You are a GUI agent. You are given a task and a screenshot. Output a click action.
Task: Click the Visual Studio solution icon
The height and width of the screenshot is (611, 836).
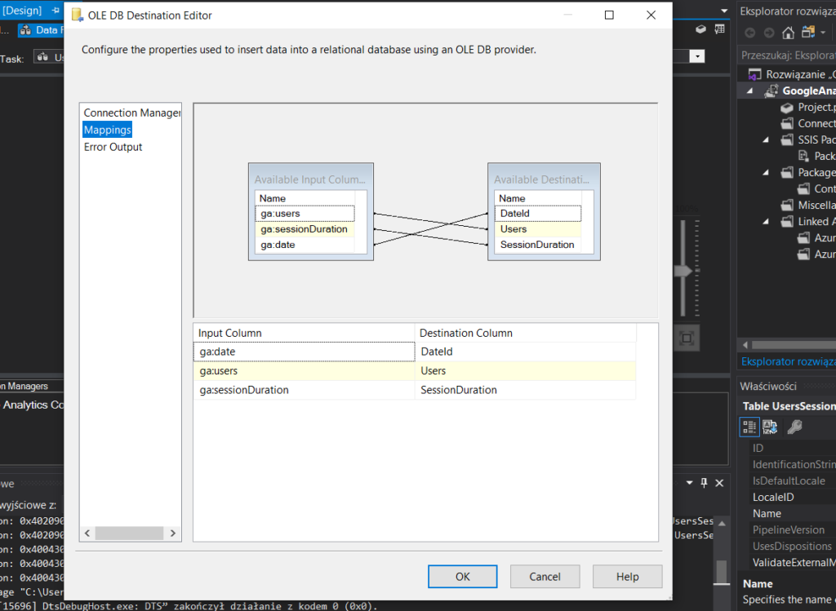coord(754,74)
